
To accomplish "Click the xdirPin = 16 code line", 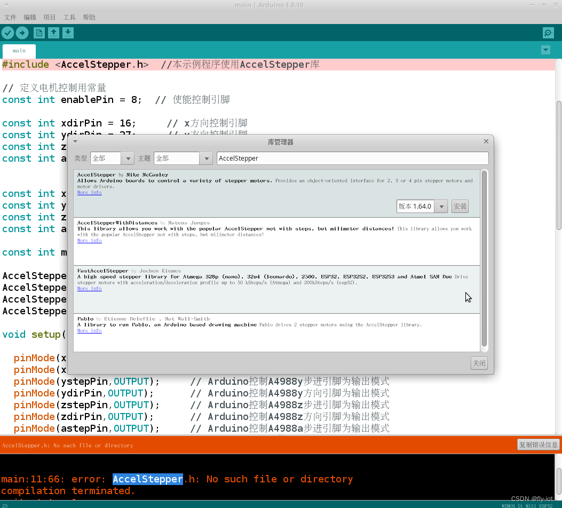I will coord(125,123).
